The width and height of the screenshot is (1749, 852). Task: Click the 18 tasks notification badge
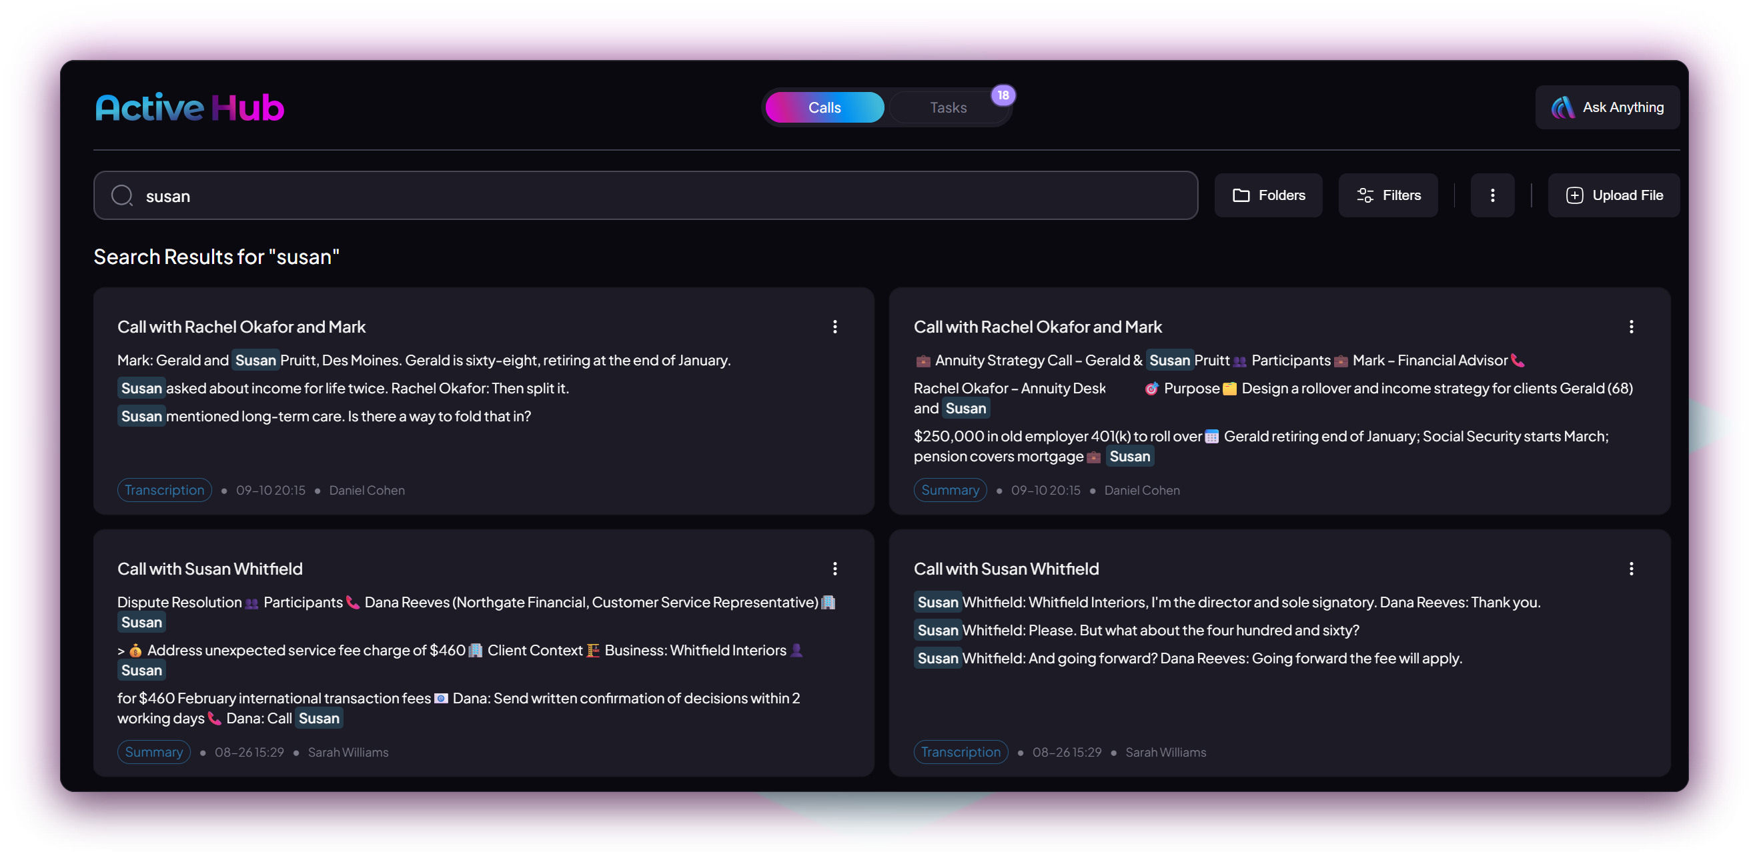[1003, 95]
